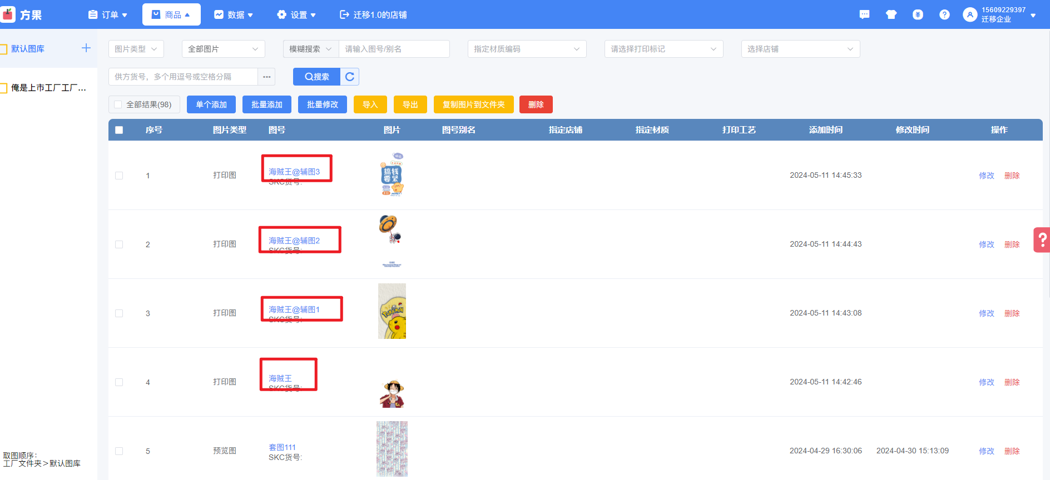This screenshot has height=480, width=1050.
Task: Click the 复制图片到文件夹 button
Action: 474,104
